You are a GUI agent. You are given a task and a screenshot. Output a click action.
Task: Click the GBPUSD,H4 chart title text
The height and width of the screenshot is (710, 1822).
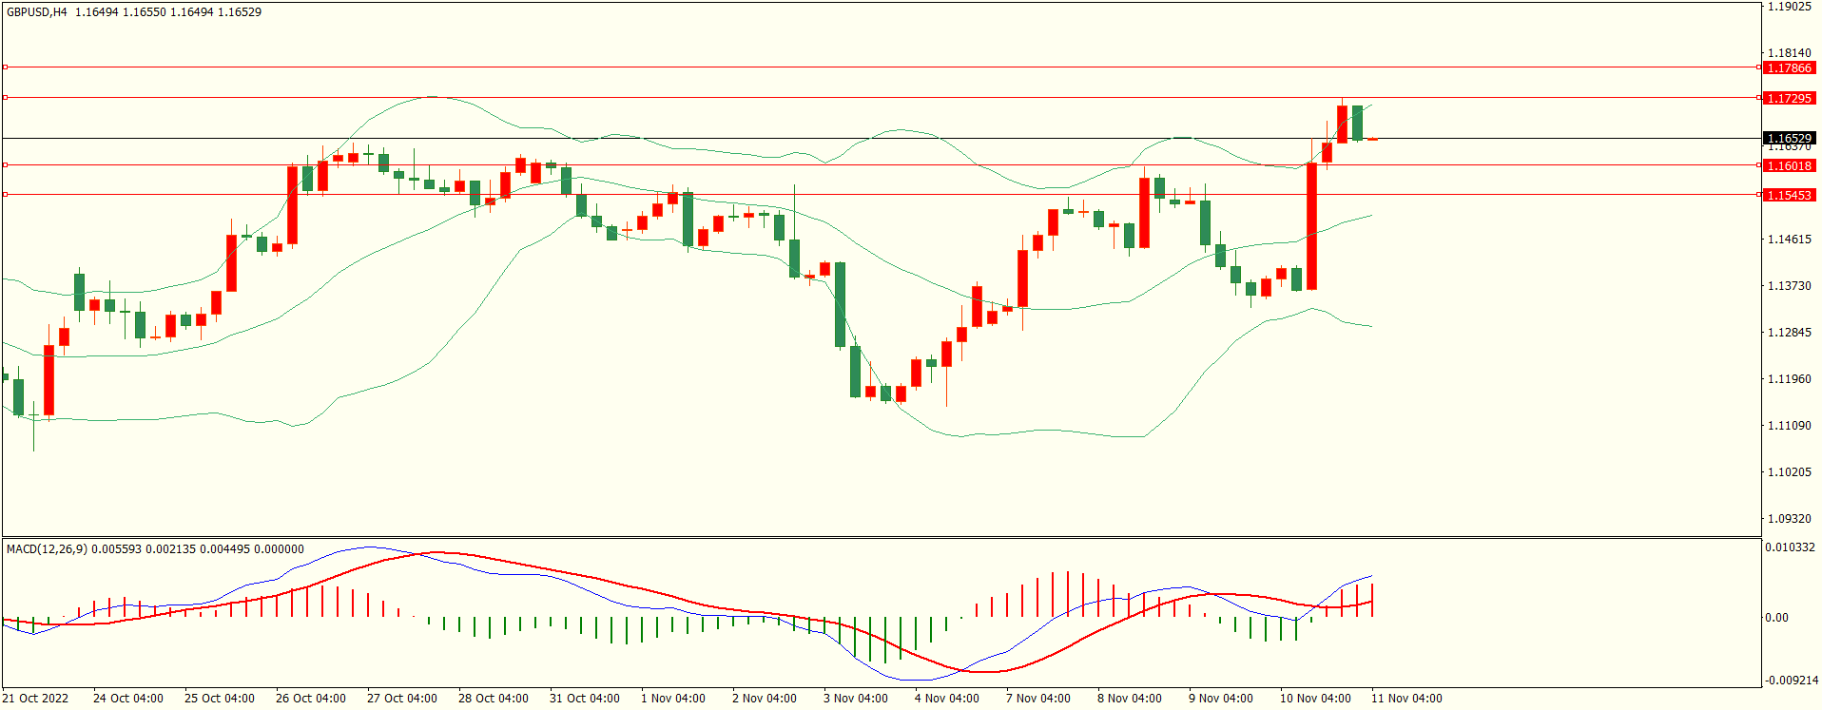pyautogui.click(x=37, y=12)
